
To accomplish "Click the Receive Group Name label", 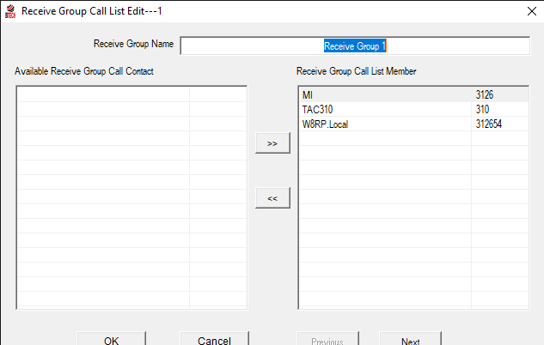I will coord(132,43).
